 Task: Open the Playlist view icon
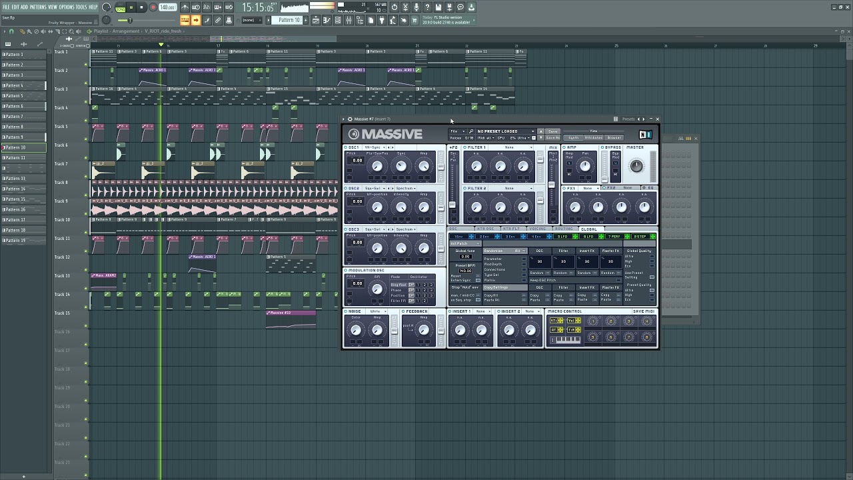[x=316, y=20]
